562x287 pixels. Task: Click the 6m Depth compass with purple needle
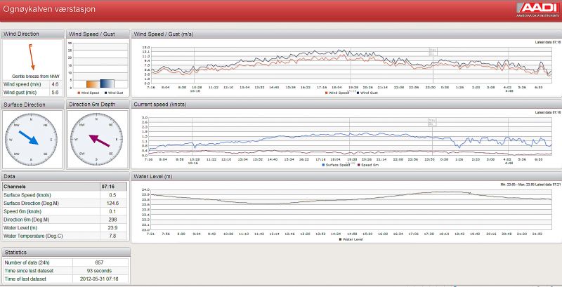click(x=96, y=139)
